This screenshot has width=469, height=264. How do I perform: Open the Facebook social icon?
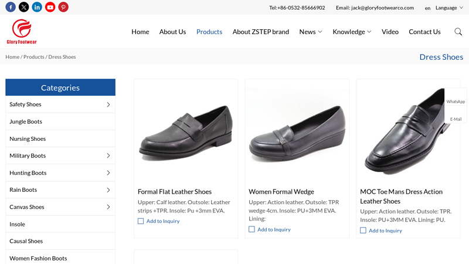pos(11,7)
